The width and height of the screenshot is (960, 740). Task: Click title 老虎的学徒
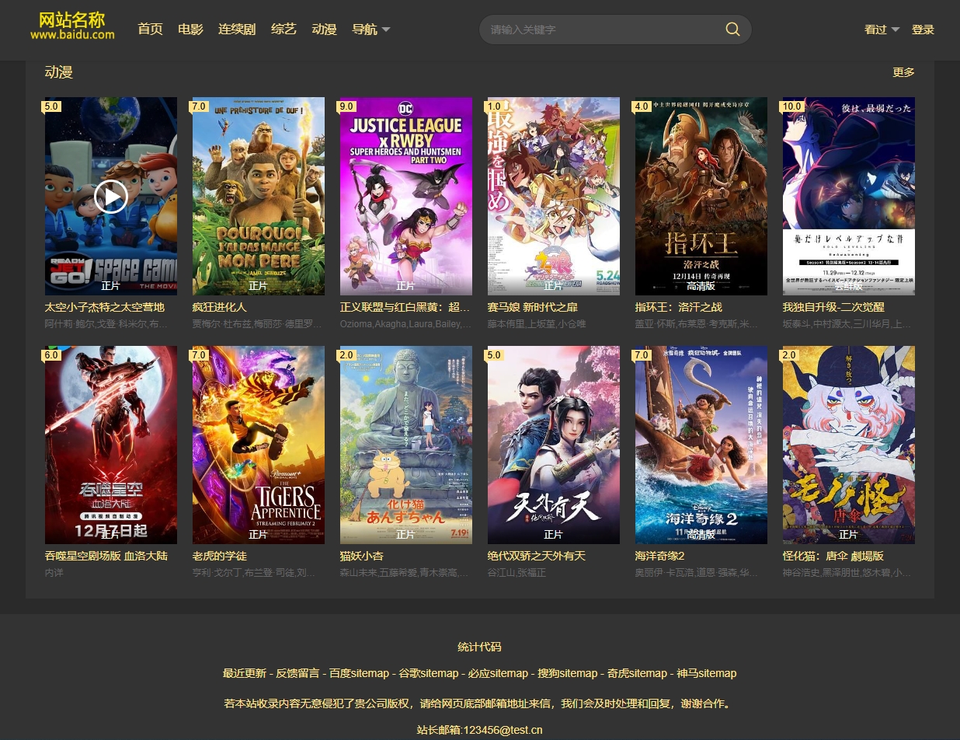point(220,556)
